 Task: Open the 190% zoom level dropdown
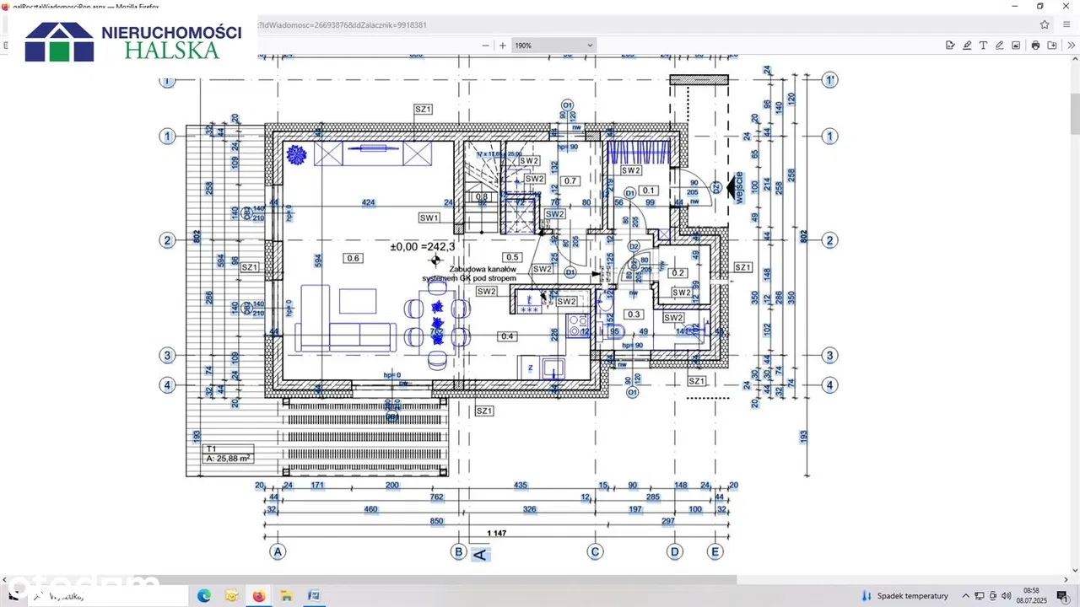pyautogui.click(x=553, y=46)
